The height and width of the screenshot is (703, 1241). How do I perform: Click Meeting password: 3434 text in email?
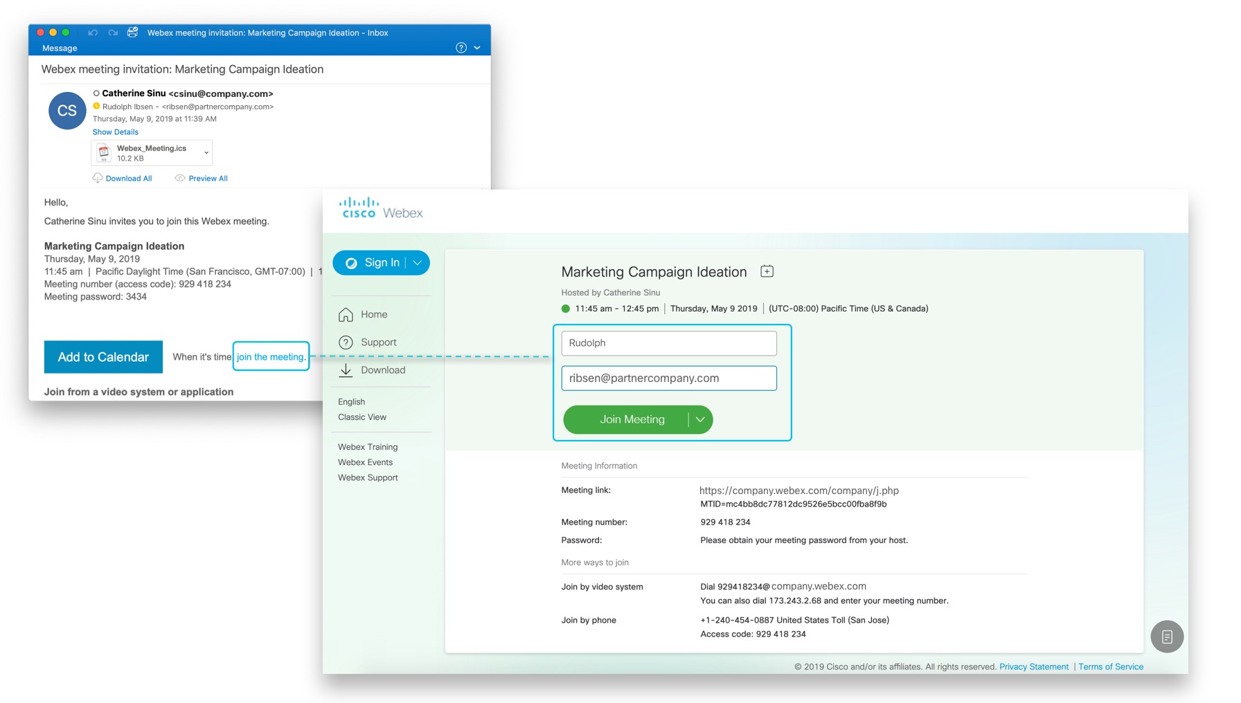(96, 297)
